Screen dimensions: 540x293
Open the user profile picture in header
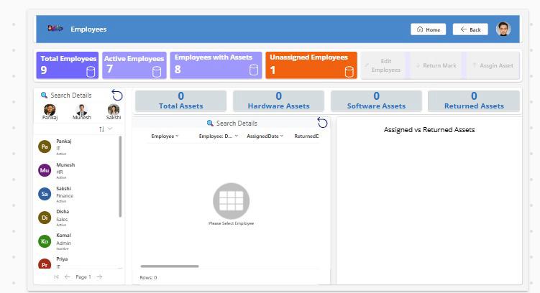[x=503, y=29]
